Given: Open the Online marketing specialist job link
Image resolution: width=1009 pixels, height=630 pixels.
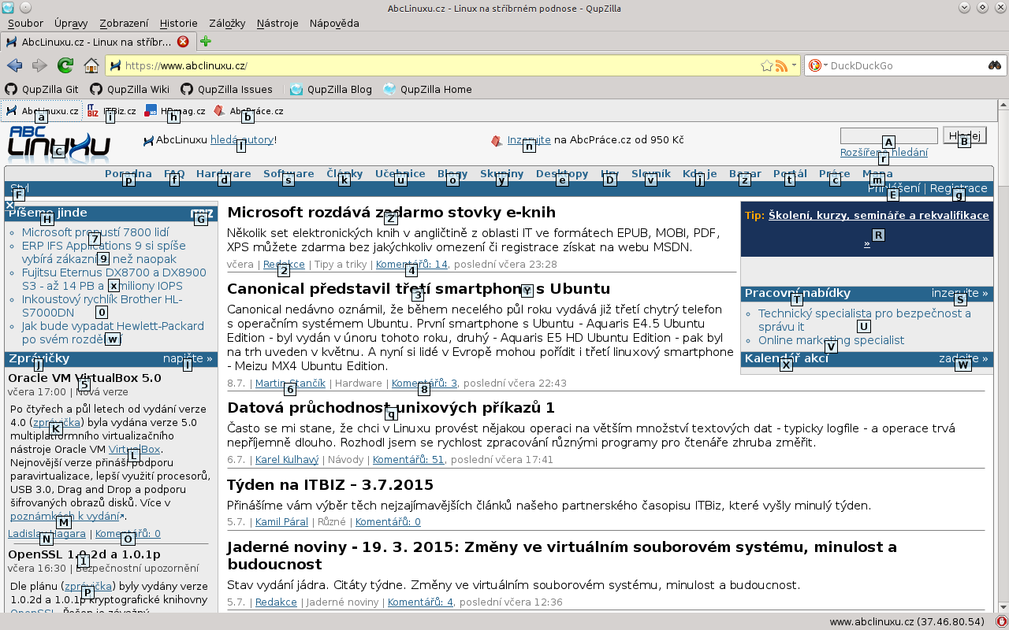Looking at the screenshot, I should (x=831, y=340).
